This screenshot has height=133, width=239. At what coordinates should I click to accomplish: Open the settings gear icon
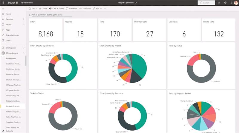tap(225, 3)
